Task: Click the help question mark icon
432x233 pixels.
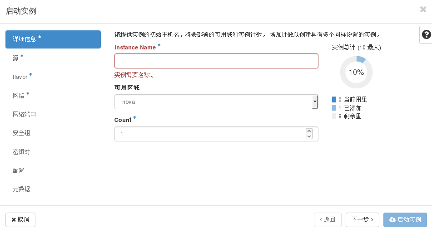Action: coord(426,34)
